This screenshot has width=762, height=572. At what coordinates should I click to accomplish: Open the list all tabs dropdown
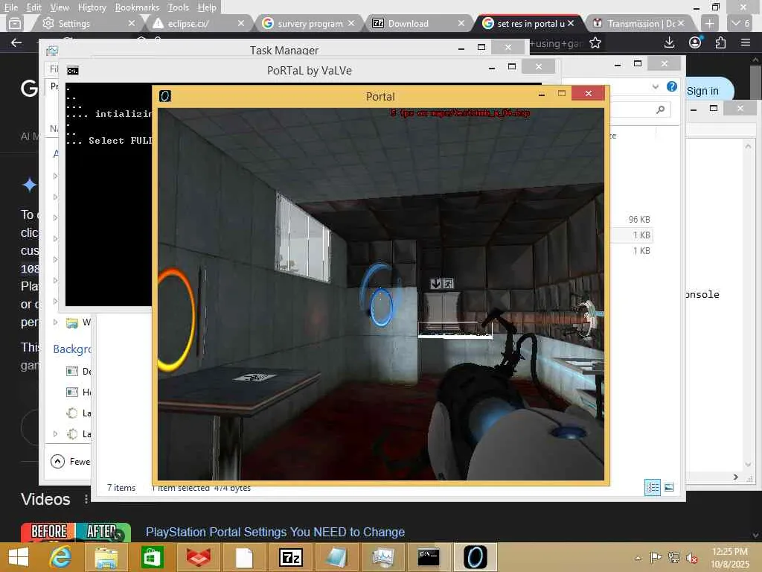click(x=740, y=23)
